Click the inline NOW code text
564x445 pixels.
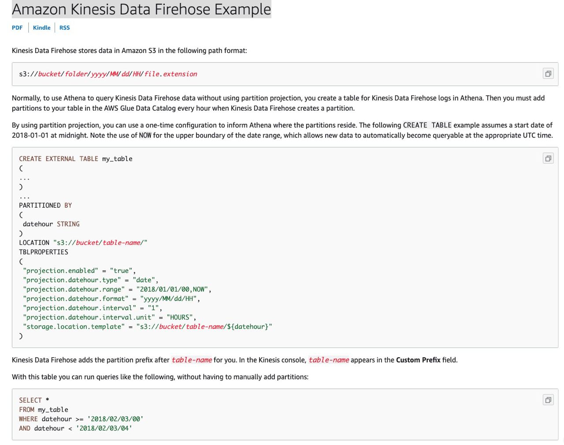coord(145,135)
